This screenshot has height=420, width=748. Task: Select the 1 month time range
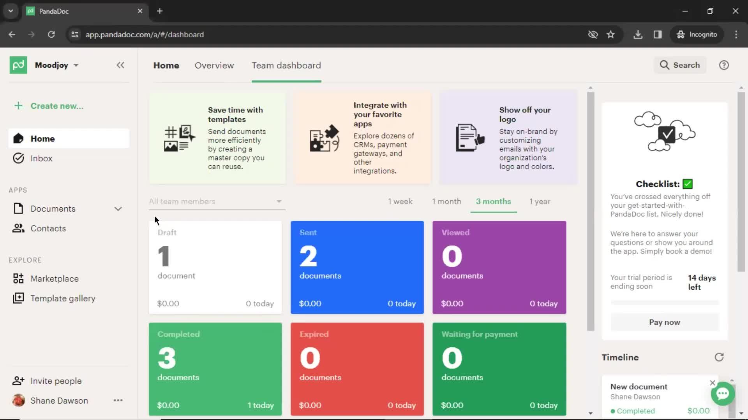(446, 201)
